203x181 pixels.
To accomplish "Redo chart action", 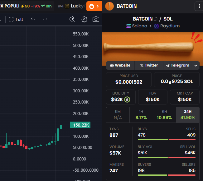I will 45,19.
